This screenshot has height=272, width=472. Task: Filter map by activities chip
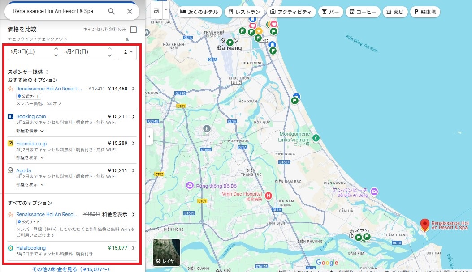click(x=291, y=12)
